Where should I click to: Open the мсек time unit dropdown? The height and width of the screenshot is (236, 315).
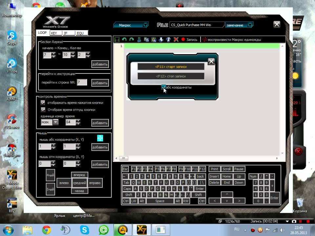[x=55, y=122]
